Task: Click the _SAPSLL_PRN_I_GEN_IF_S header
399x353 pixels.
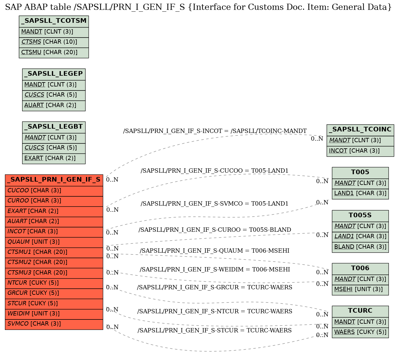Action: point(54,180)
